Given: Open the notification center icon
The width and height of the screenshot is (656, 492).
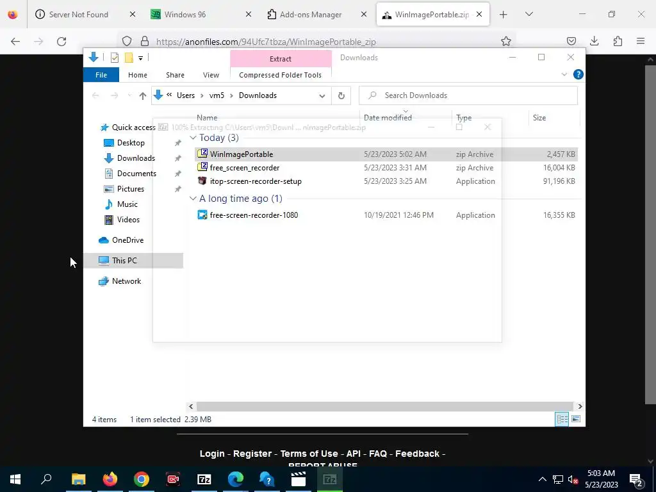Looking at the screenshot, I should [636, 479].
